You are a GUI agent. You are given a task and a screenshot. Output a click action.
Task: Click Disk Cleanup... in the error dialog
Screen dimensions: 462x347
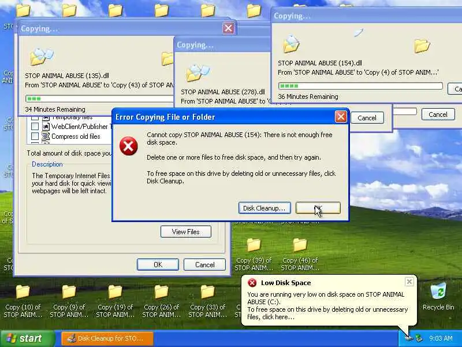click(264, 208)
